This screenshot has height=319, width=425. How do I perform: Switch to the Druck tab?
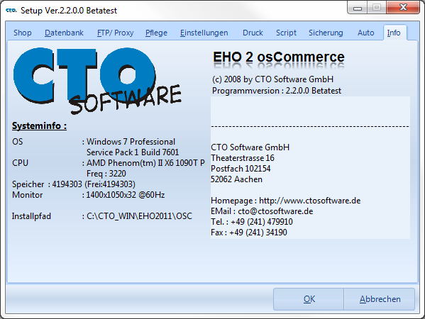point(253,33)
